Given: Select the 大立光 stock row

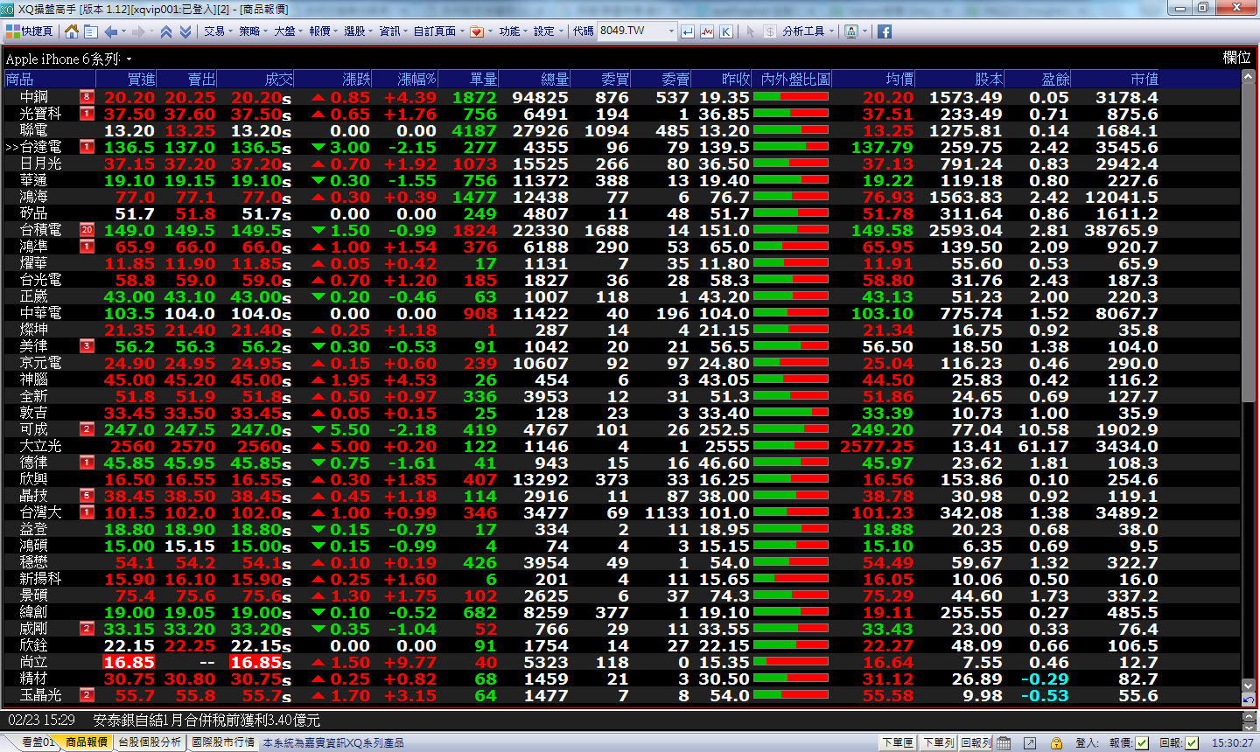Looking at the screenshot, I should [621, 447].
